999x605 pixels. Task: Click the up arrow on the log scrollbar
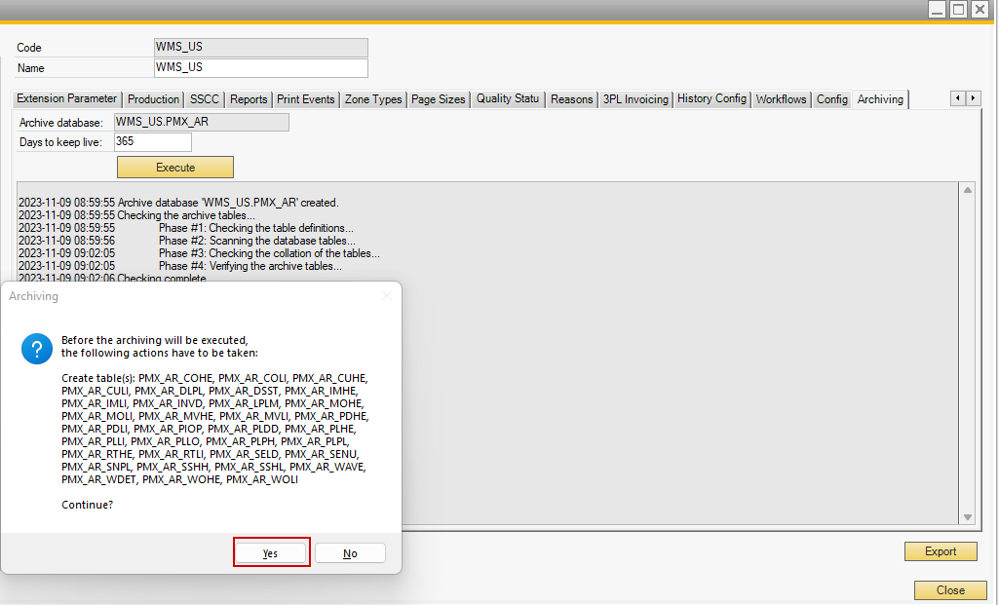click(x=968, y=190)
